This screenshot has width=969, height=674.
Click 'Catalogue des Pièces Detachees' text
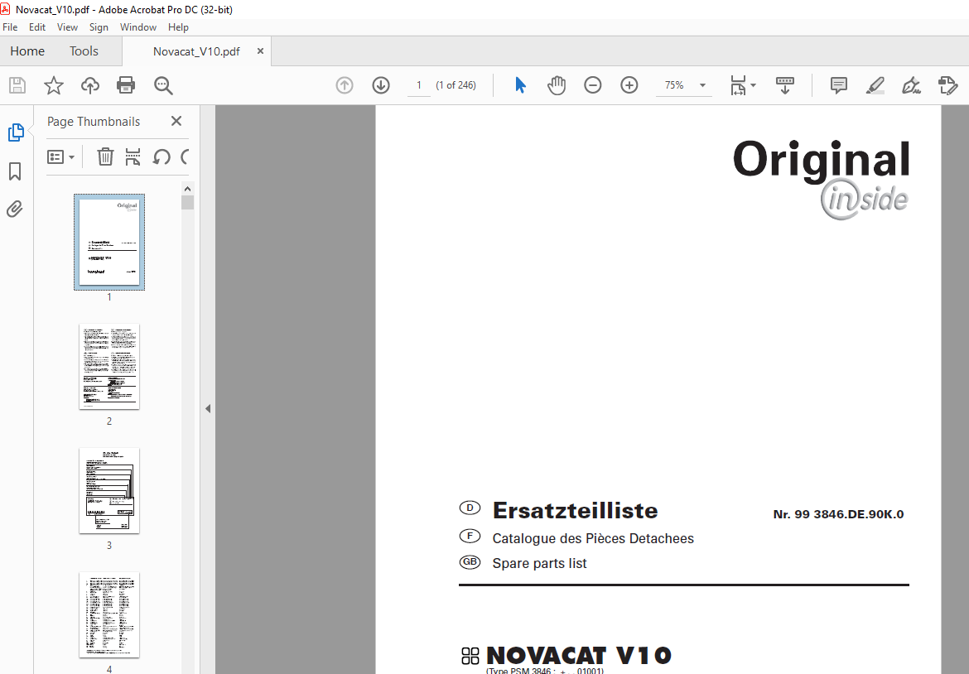[x=593, y=539]
